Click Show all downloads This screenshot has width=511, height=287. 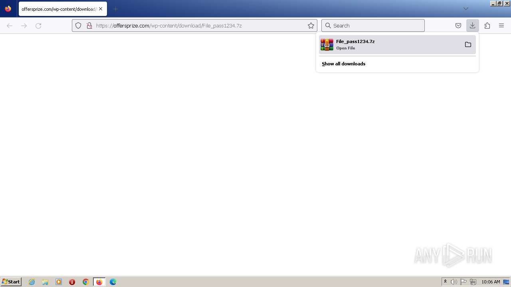click(343, 64)
